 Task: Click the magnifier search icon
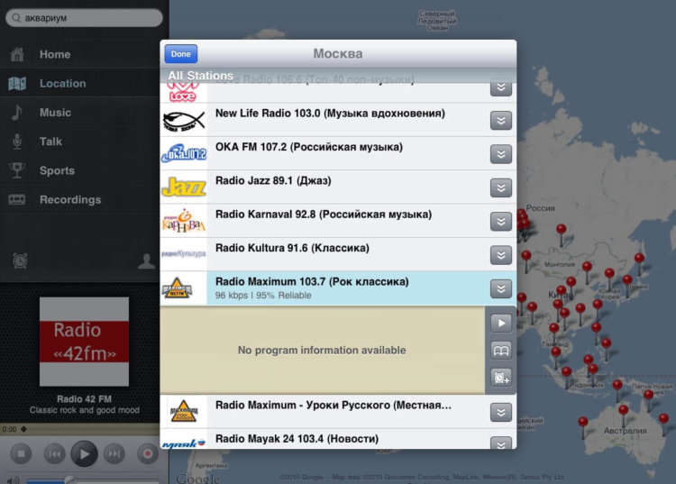pos(16,18)
